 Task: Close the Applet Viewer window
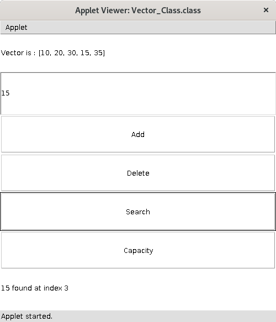[x=266, y=10]
